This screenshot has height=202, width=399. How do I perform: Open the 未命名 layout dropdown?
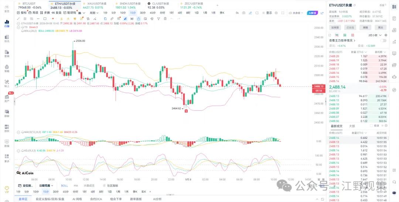pyautogui.click(x=296, y=13)
